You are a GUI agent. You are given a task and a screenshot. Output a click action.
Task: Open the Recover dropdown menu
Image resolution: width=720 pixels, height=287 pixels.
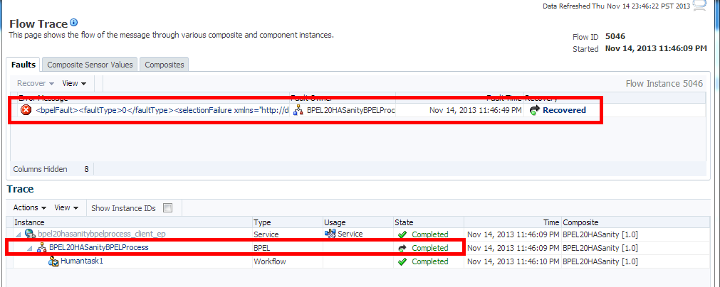click(36, 83)
